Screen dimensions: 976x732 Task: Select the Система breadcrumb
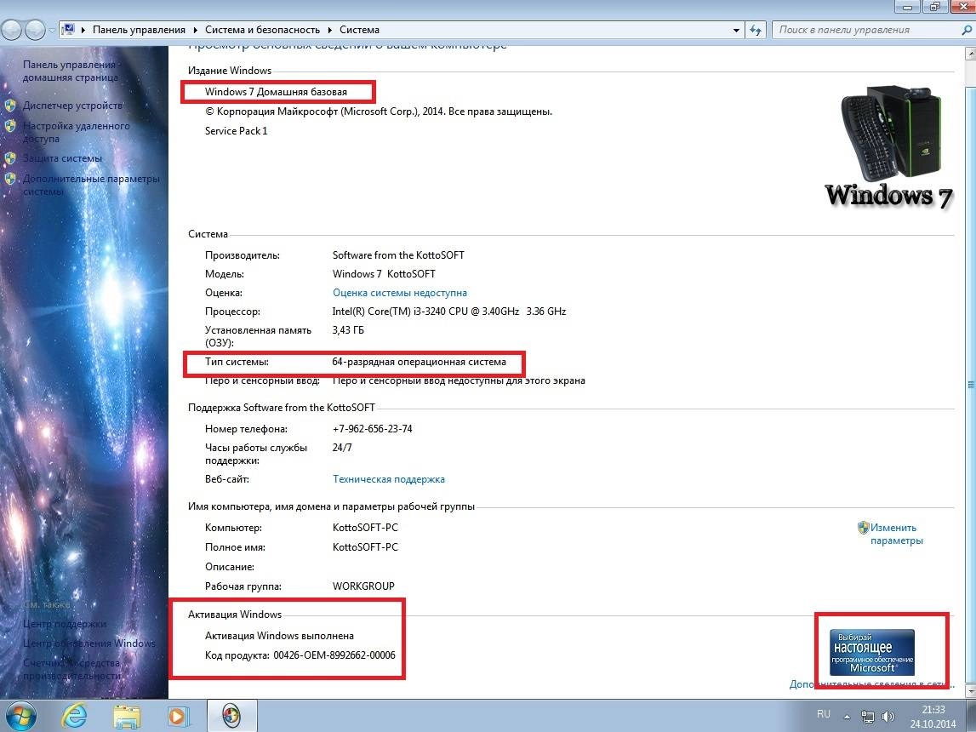point(359,30)
